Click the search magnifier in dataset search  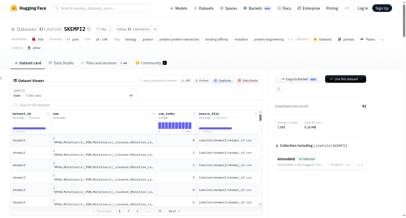click(16, 105)
